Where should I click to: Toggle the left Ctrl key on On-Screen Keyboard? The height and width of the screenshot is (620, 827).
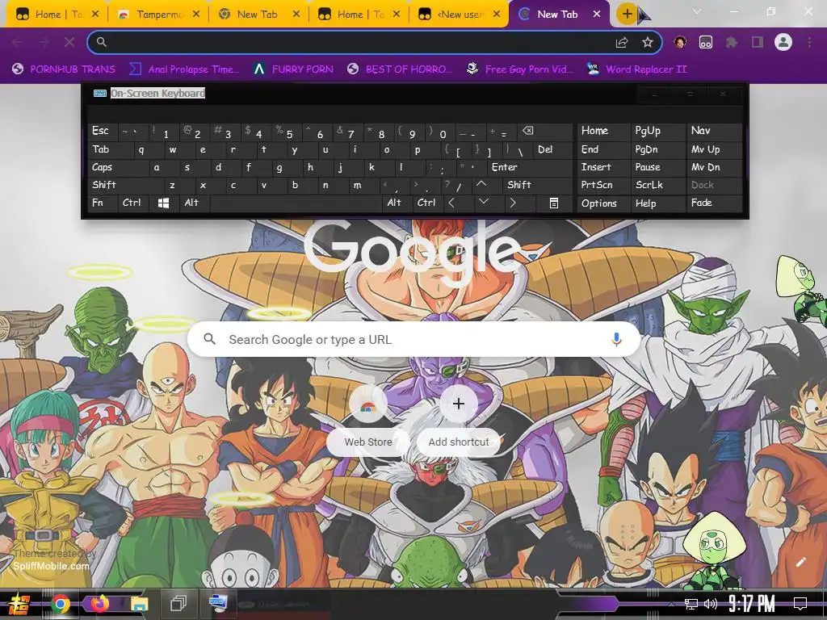(133, 203)
